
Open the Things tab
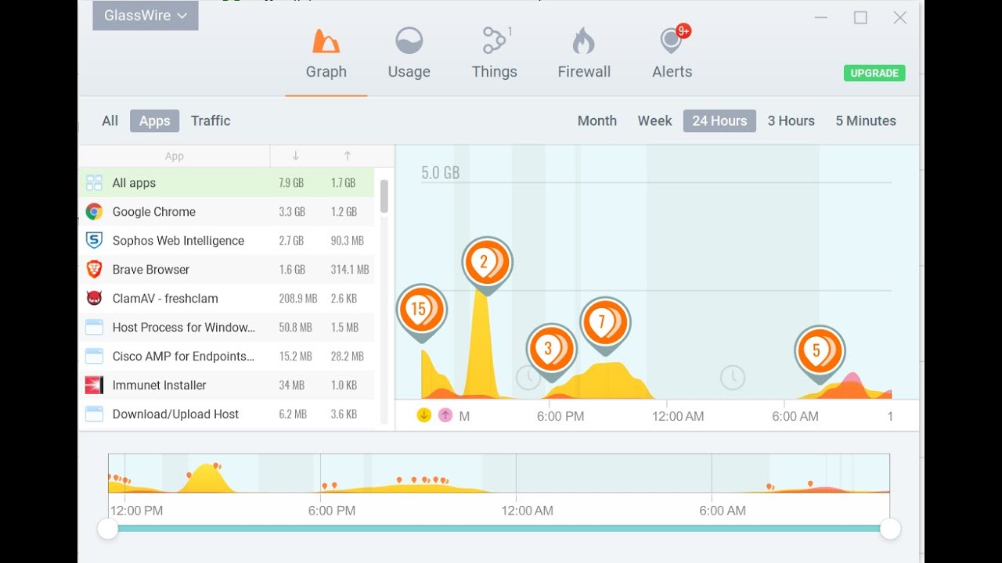tap(494, 54)
